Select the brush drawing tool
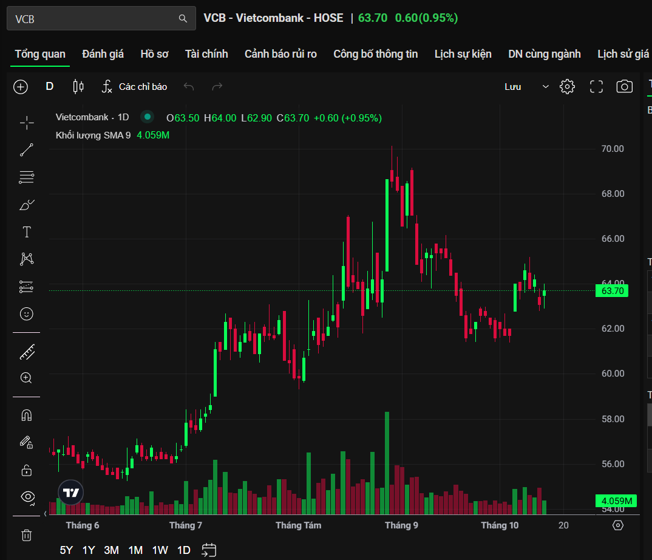 (x=27, y=205)
